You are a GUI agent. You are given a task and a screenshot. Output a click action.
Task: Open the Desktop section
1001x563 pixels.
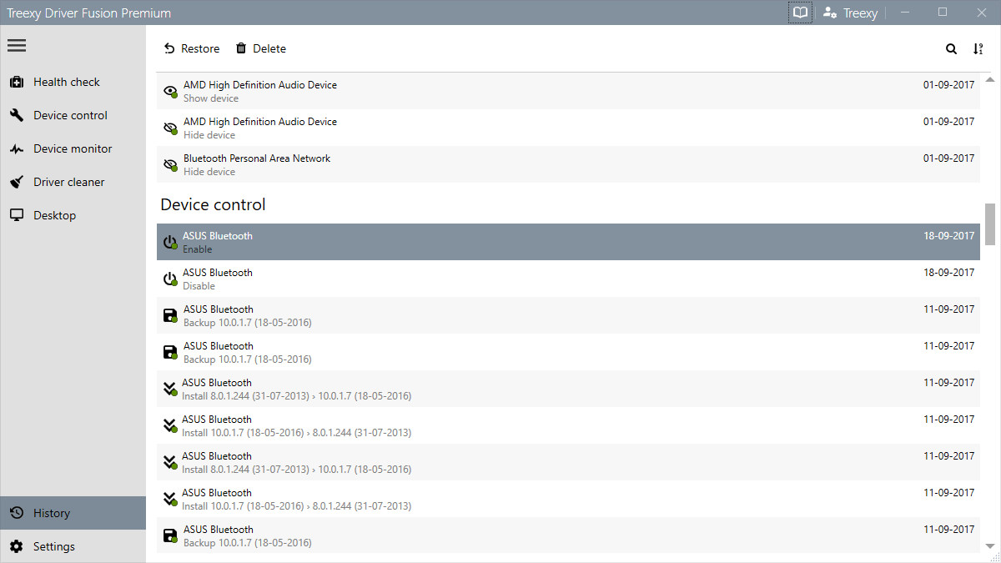click(x=54, y=215)
